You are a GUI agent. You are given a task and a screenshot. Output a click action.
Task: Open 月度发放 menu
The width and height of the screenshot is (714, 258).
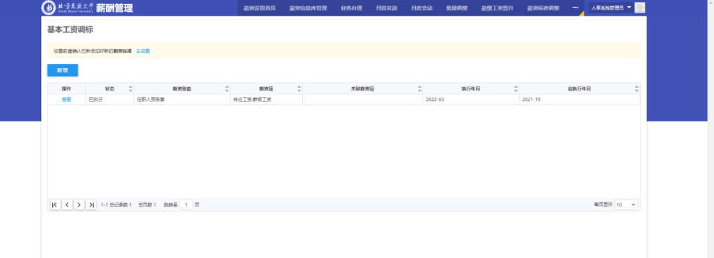pos(387,8)
